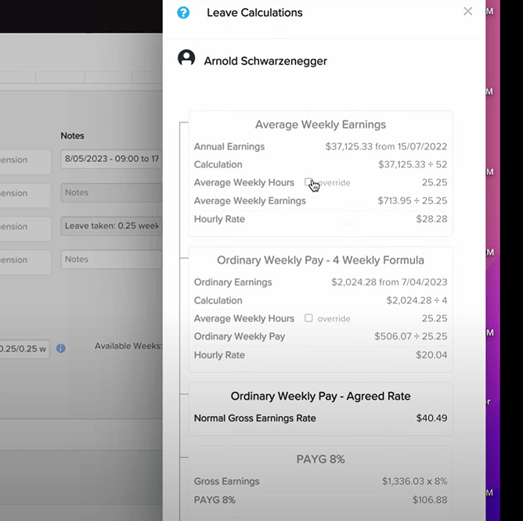Screen dimensions: 523x521
Task: Click the 0.25/0.25 weeks input field
Action: pyautogui.click(x=23, y=348)
